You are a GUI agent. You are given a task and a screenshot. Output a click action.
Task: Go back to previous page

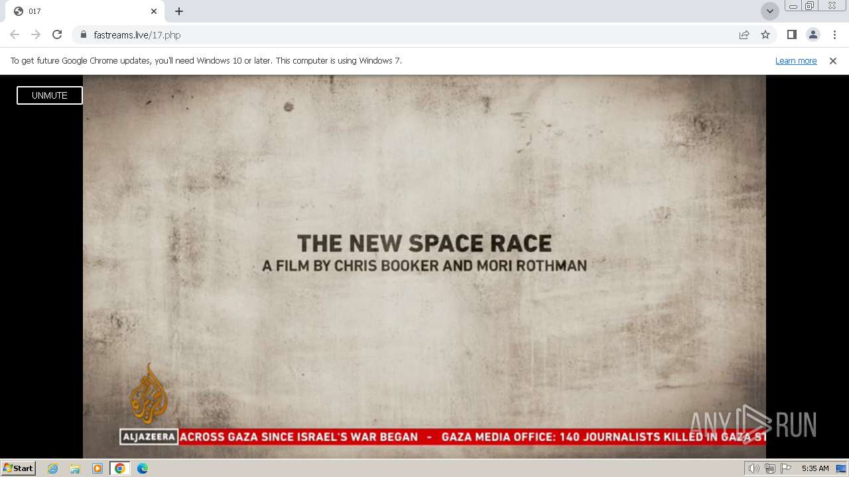click(15, 34)
